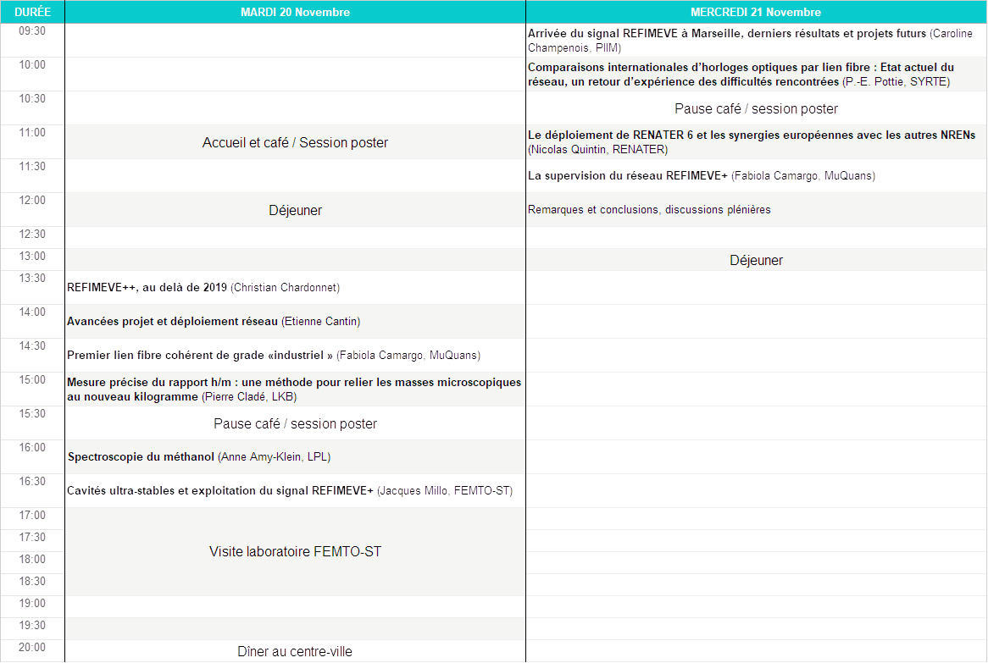Select Tuesday's 'Pause café / session poster' cell
988x663 pixels.
tap(295, 423)
